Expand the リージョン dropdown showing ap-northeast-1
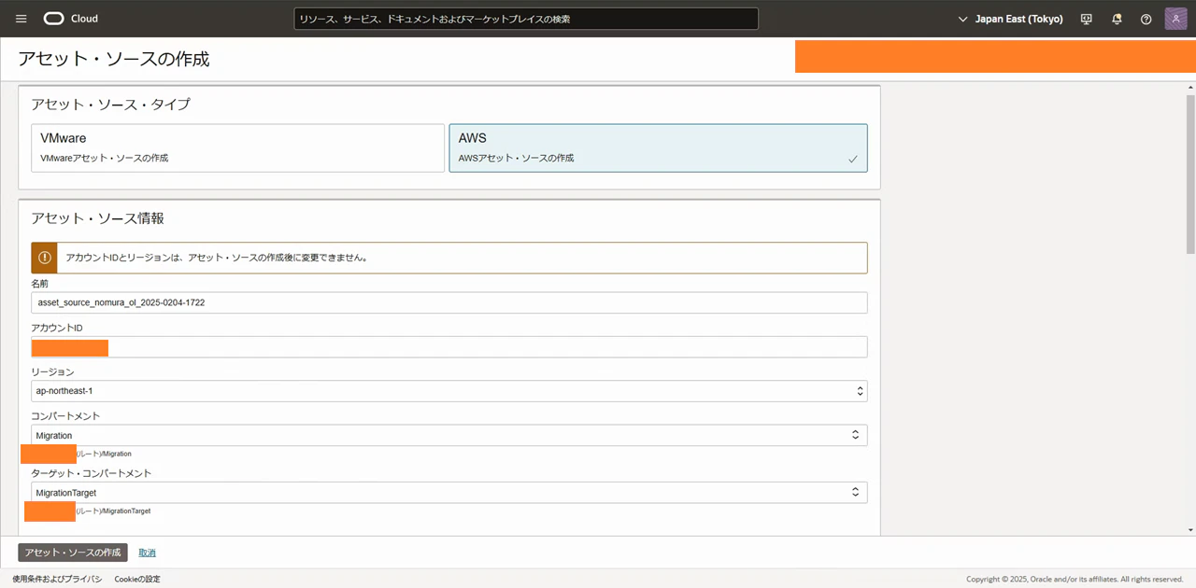1196x588 pixels. 448,391
